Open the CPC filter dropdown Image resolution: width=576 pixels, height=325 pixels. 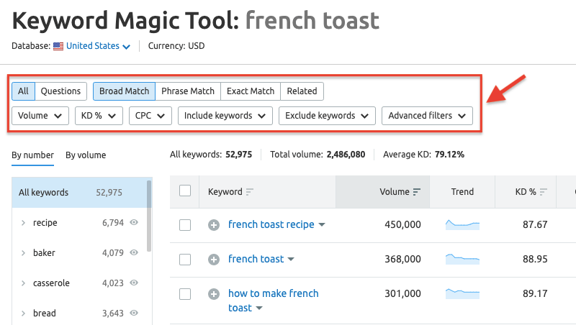click(x=150, y=116)
